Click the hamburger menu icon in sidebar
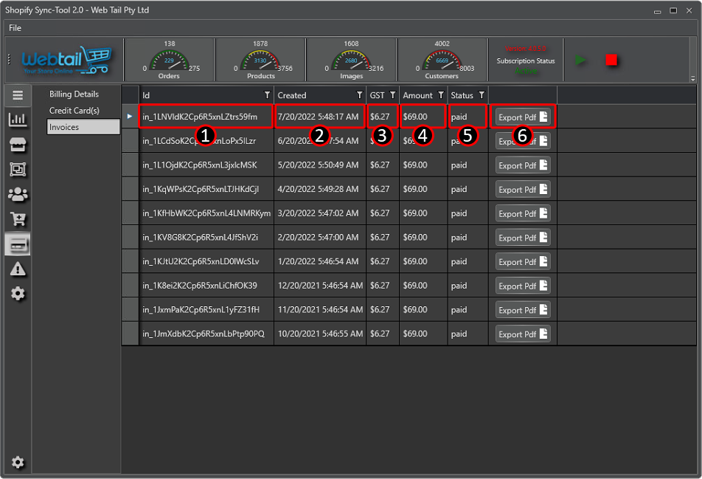 click(x=18, y=95)
